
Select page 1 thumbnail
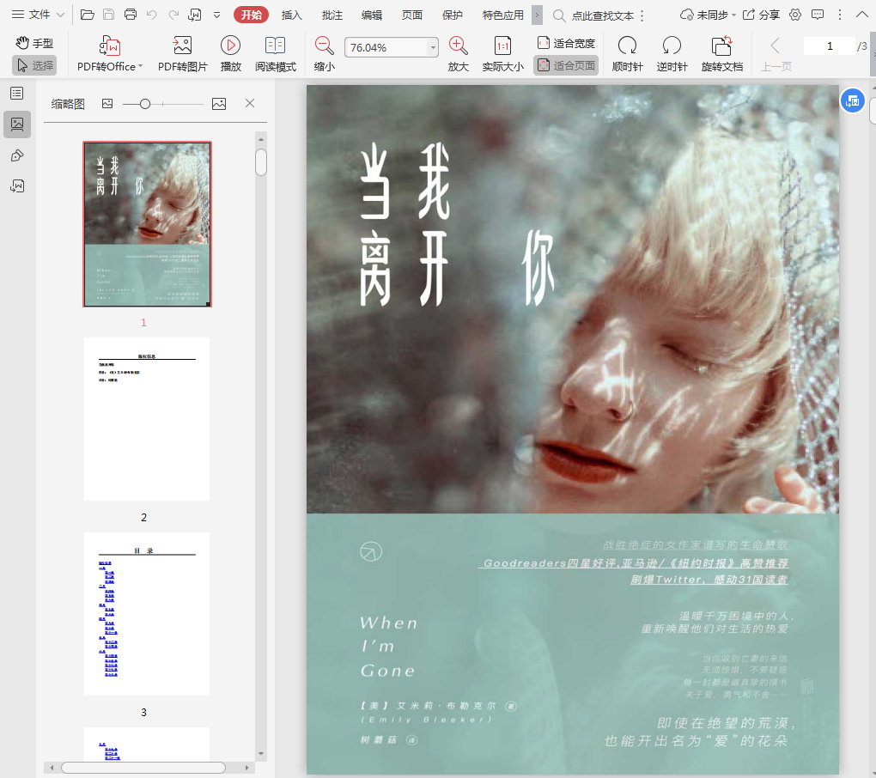(x=147, y=224)
